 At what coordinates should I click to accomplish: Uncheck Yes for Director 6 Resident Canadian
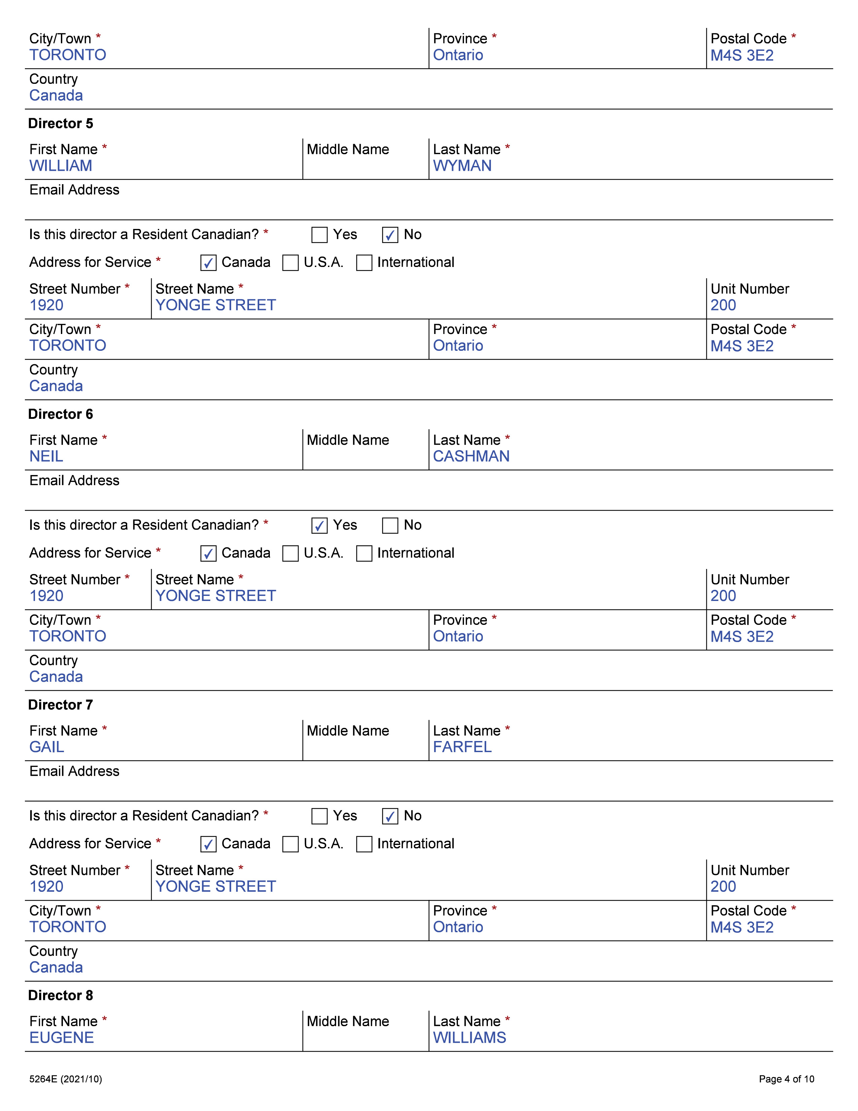(x=319, y=526)
